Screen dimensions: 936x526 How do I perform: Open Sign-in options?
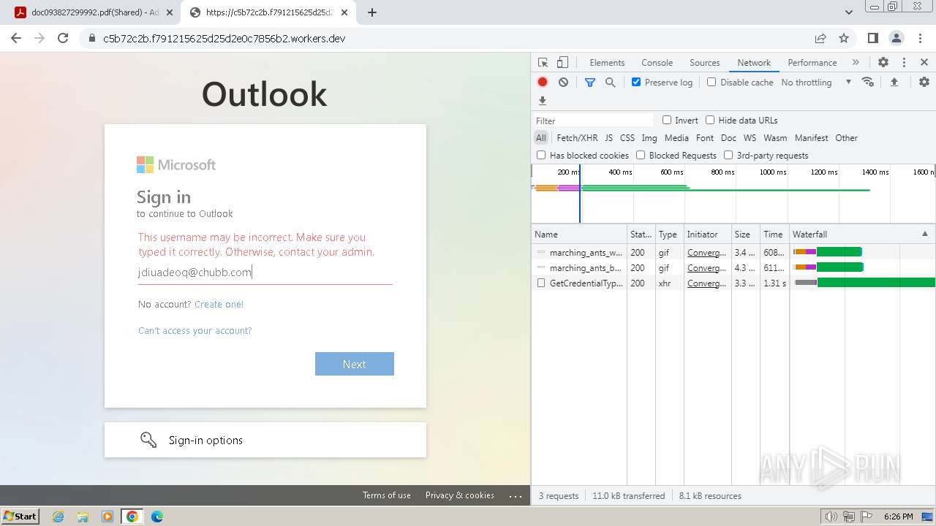point(265,440)
